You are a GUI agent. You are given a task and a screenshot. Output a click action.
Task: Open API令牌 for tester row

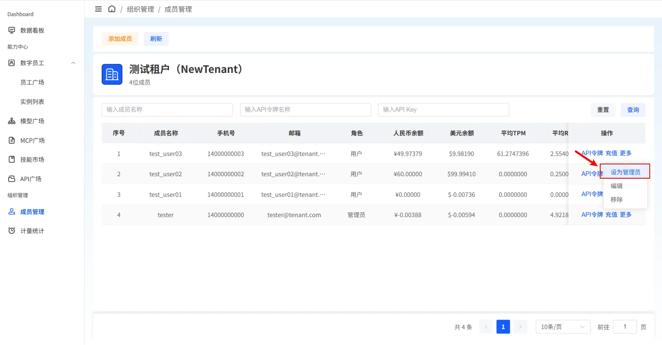[592, 215]
